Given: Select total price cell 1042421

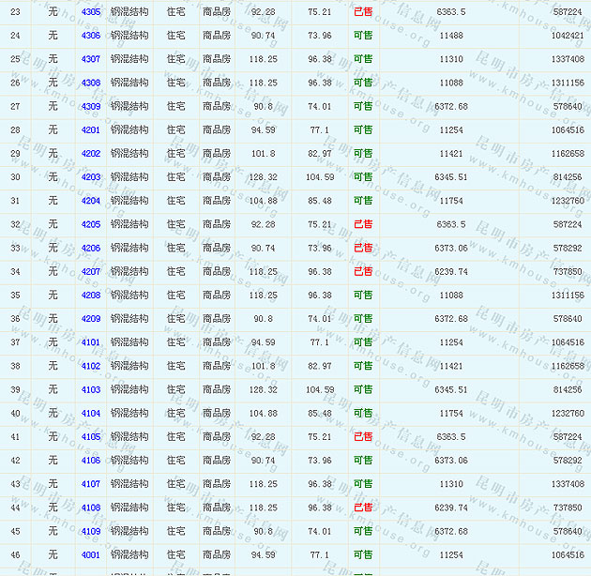Looking at the screenshot, I should pyautogui.click(x=568, y=36).
